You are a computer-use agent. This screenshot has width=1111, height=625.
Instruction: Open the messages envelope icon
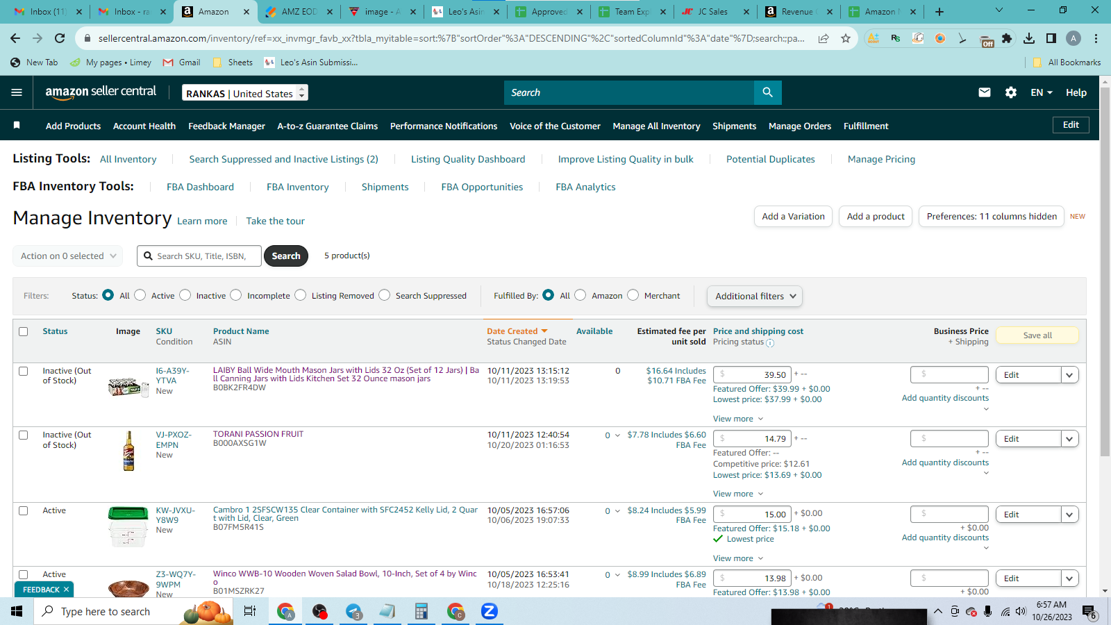pos(985,92)
